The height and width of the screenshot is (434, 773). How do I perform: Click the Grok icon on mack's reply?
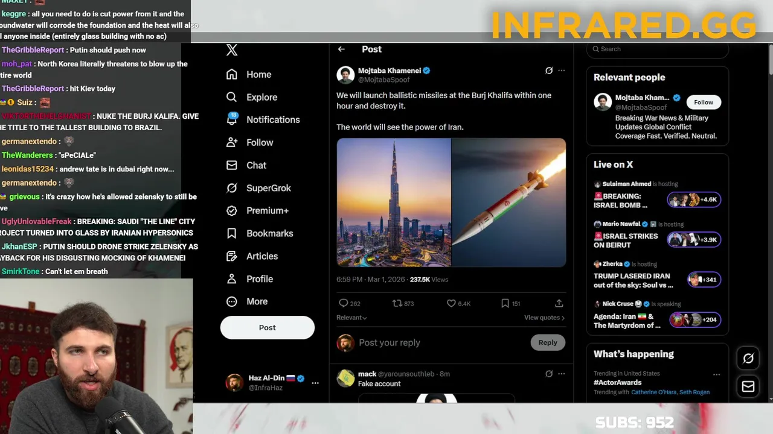coord(549,374)
